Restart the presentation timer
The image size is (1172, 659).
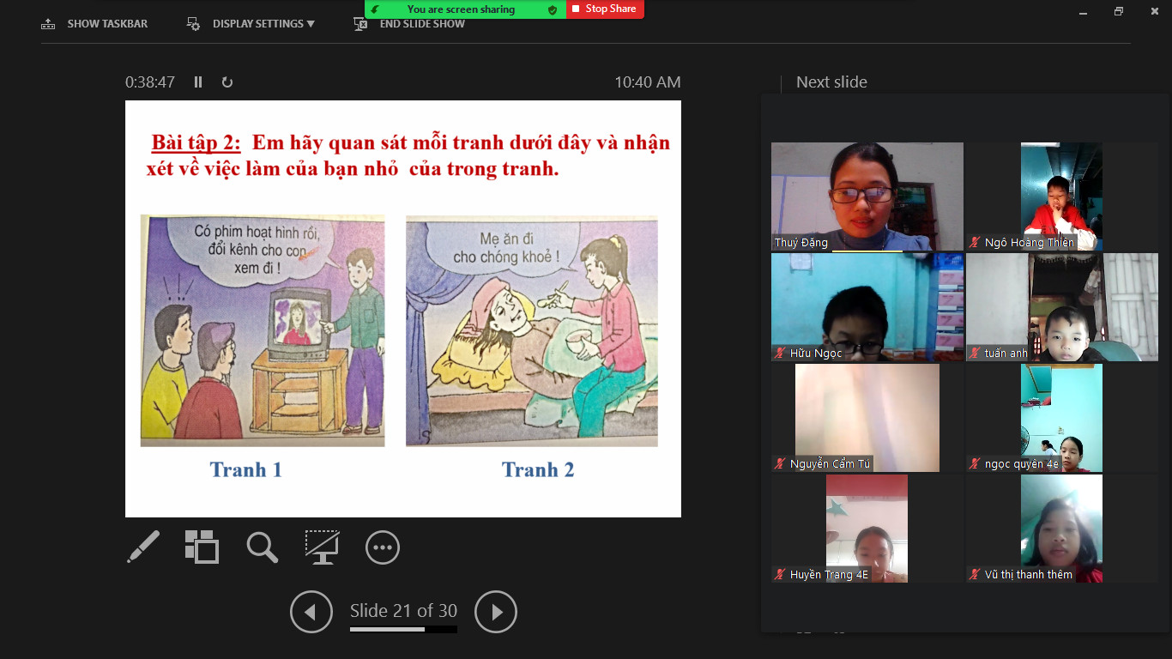[x=227, y=82]
